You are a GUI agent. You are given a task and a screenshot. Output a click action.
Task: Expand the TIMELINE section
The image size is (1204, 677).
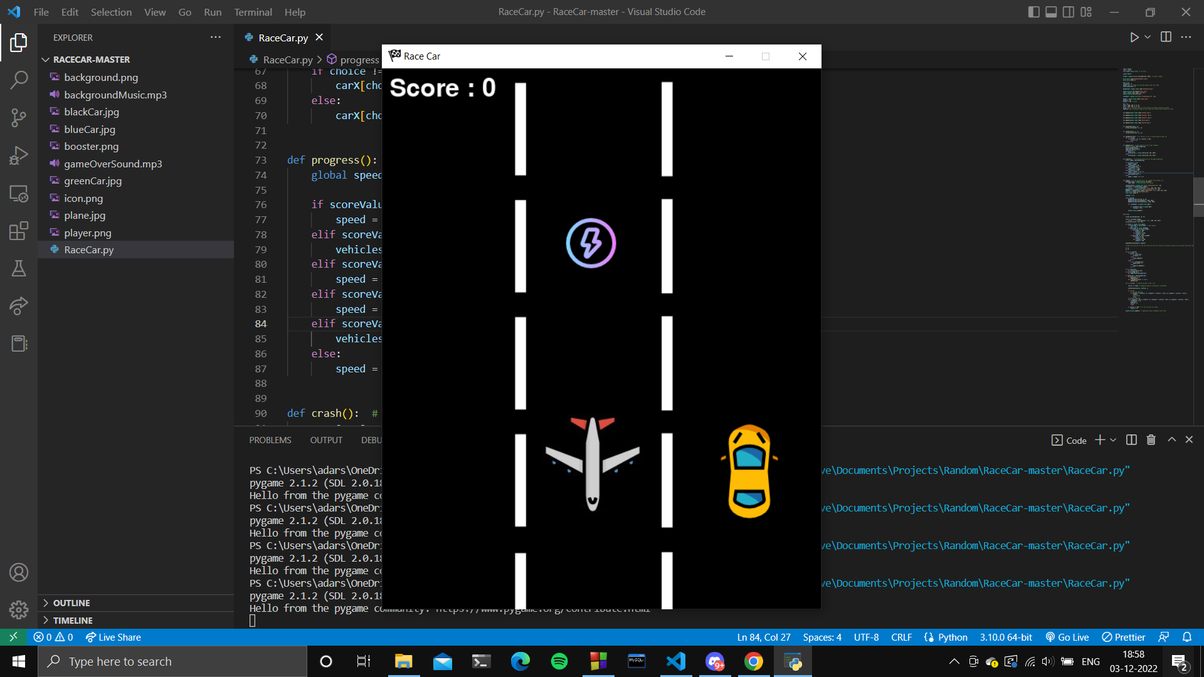[73, 620]
